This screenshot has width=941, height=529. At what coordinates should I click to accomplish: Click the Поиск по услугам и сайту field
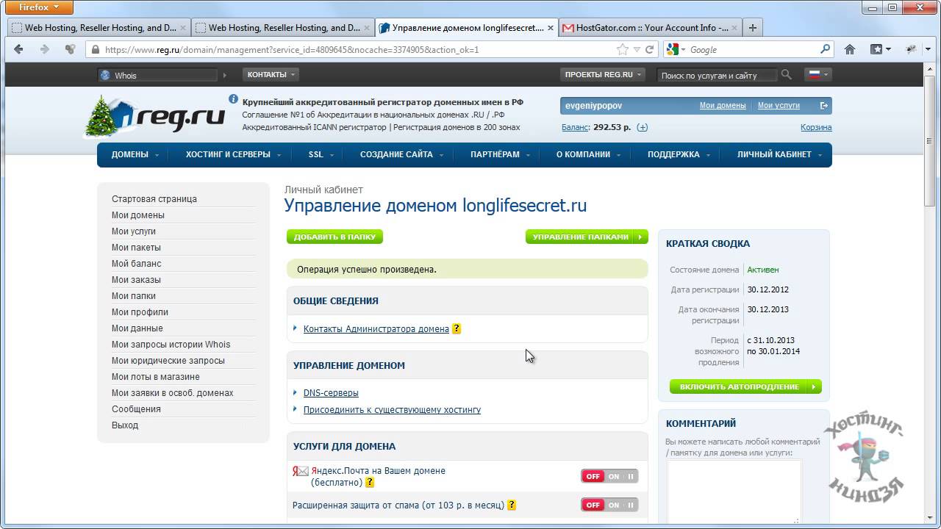(x=718, y=75)
